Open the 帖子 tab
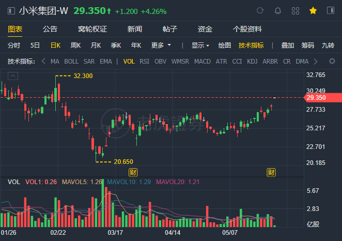Image resolution: width=342 pixels, height=241 pixels. click(x=170, y=29)
